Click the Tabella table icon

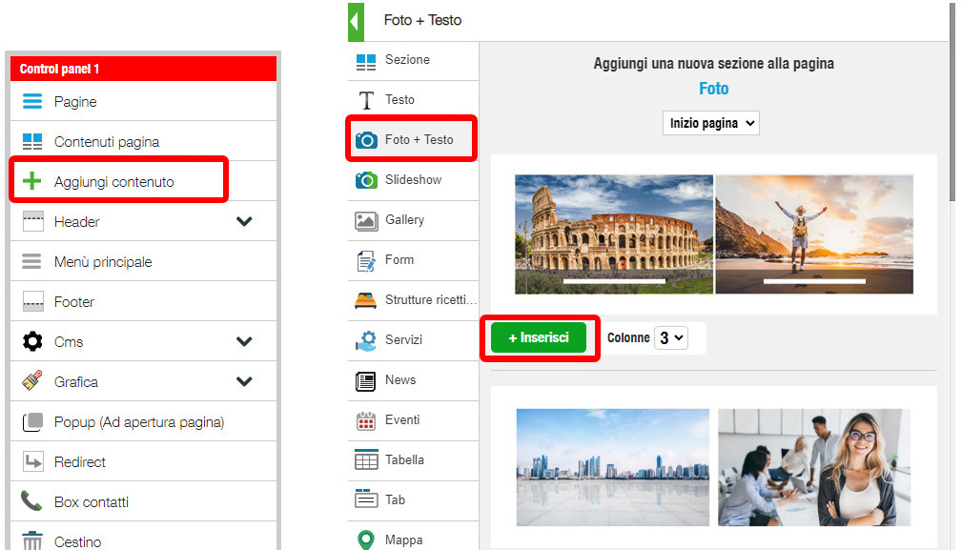(x=366, y=459)
